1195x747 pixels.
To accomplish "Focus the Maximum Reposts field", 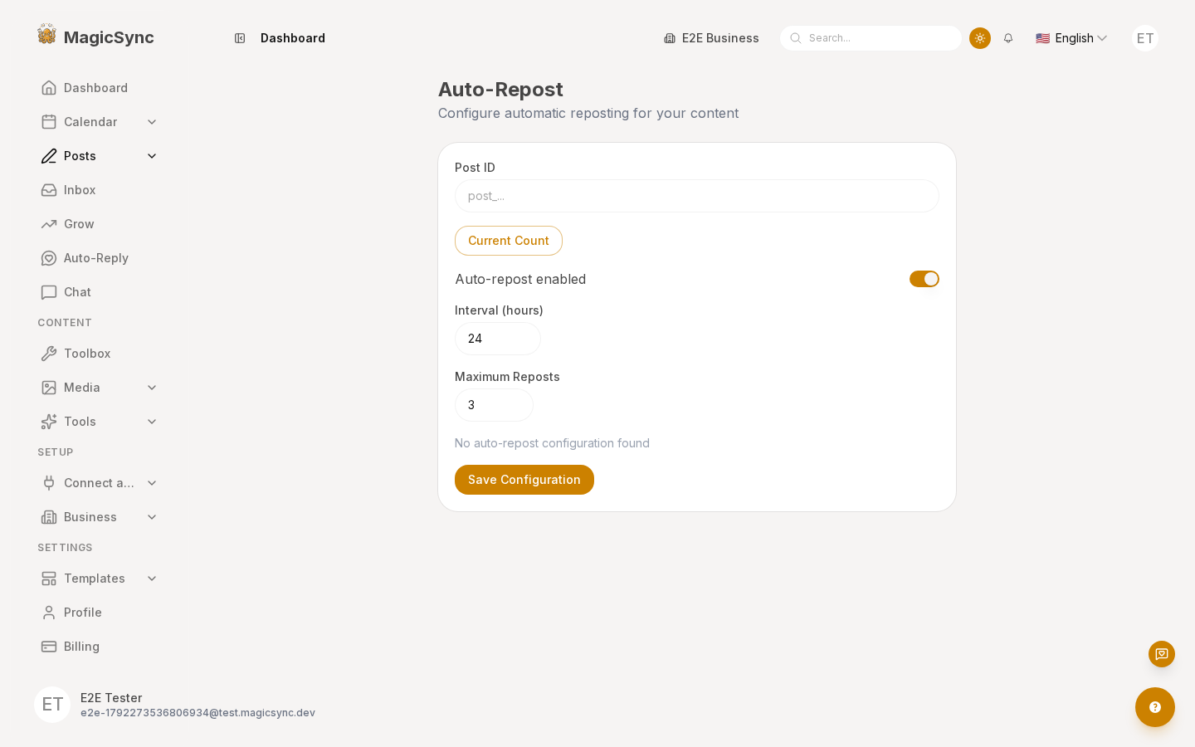I will (x=494, y=405).
